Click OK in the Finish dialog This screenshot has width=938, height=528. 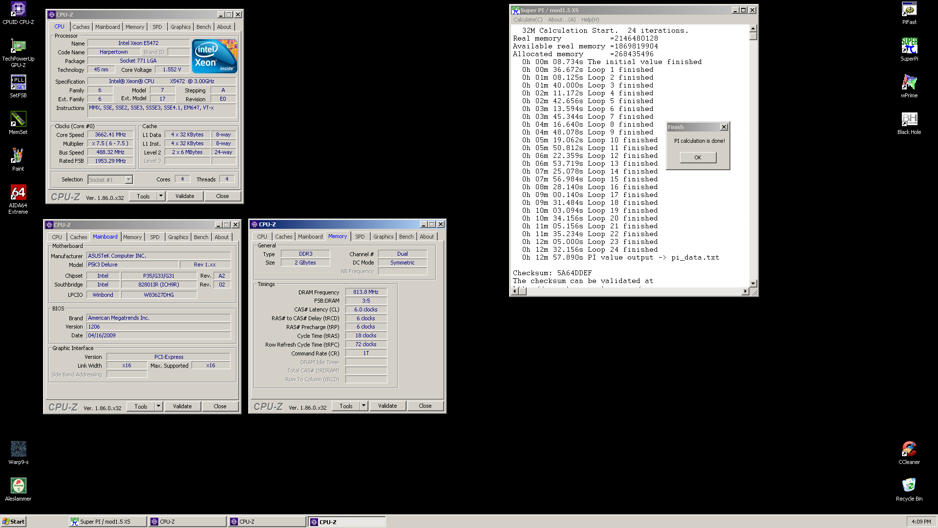698,157
